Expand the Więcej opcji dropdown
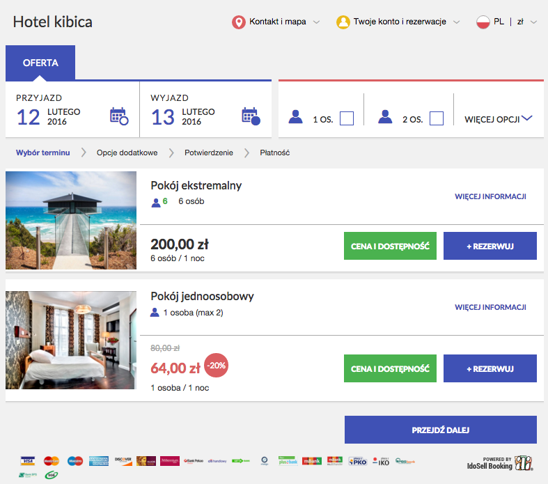 [x=498, y=119]
